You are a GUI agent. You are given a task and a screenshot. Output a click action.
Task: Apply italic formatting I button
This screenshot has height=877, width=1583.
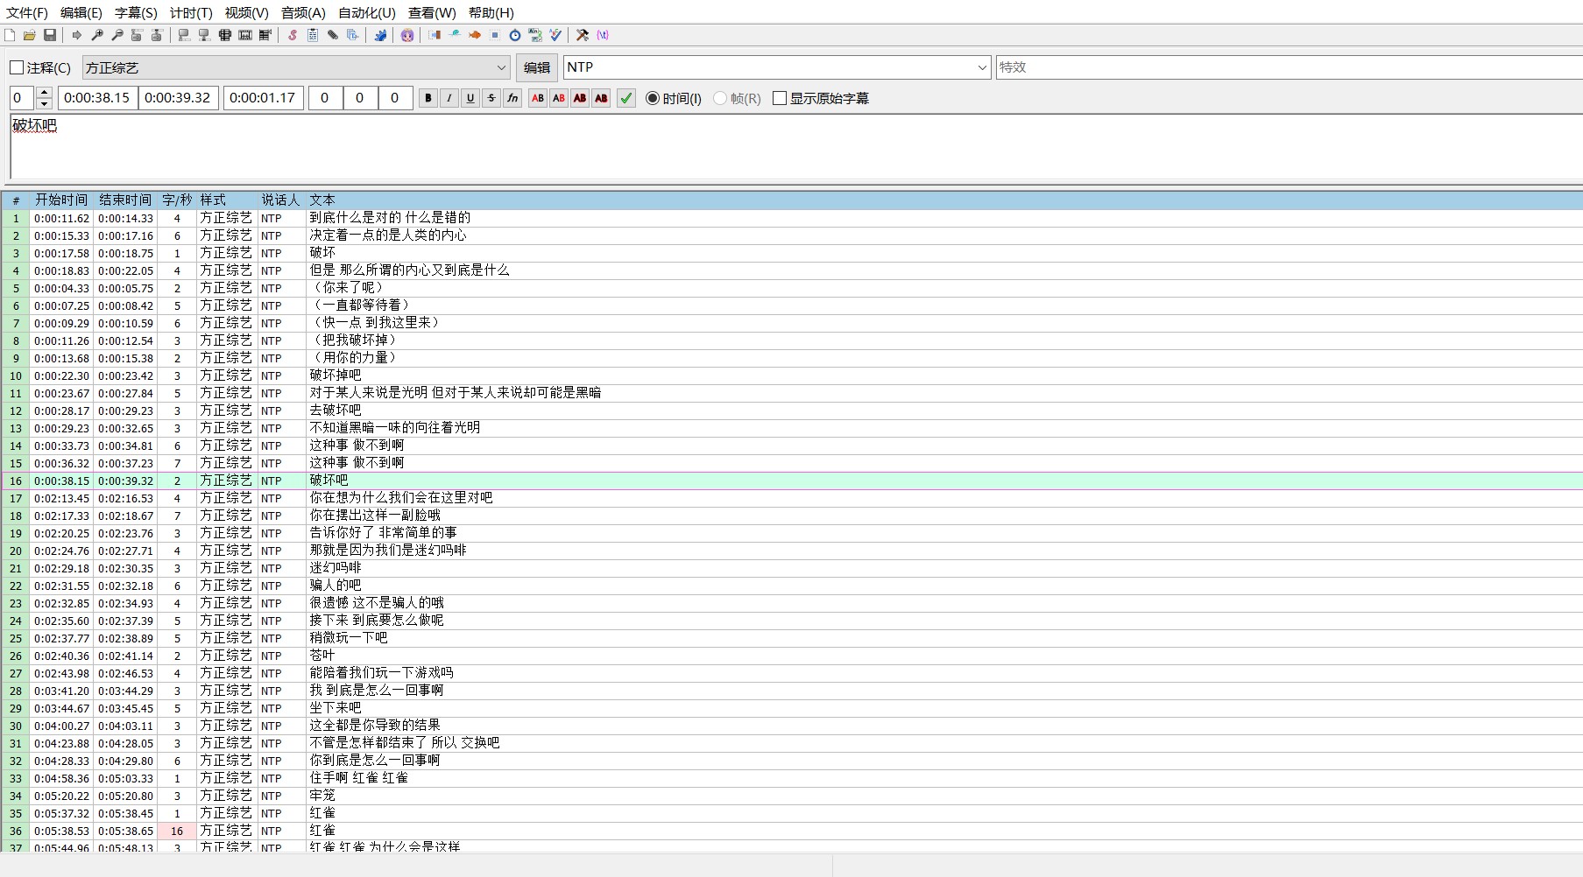click(x=449, y=98)
